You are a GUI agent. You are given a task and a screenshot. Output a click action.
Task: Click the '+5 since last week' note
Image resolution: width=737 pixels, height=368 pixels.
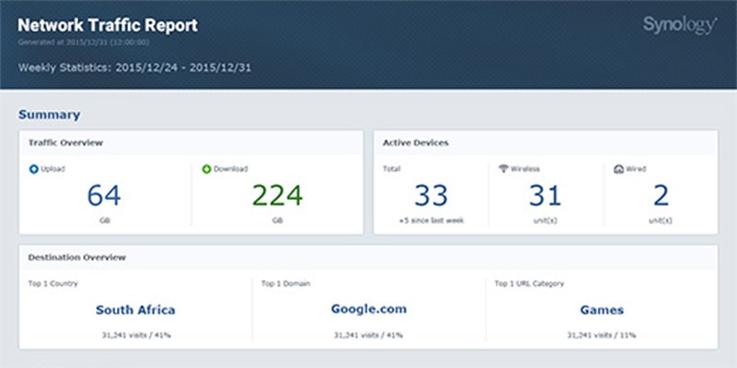[x=431, y=220]
